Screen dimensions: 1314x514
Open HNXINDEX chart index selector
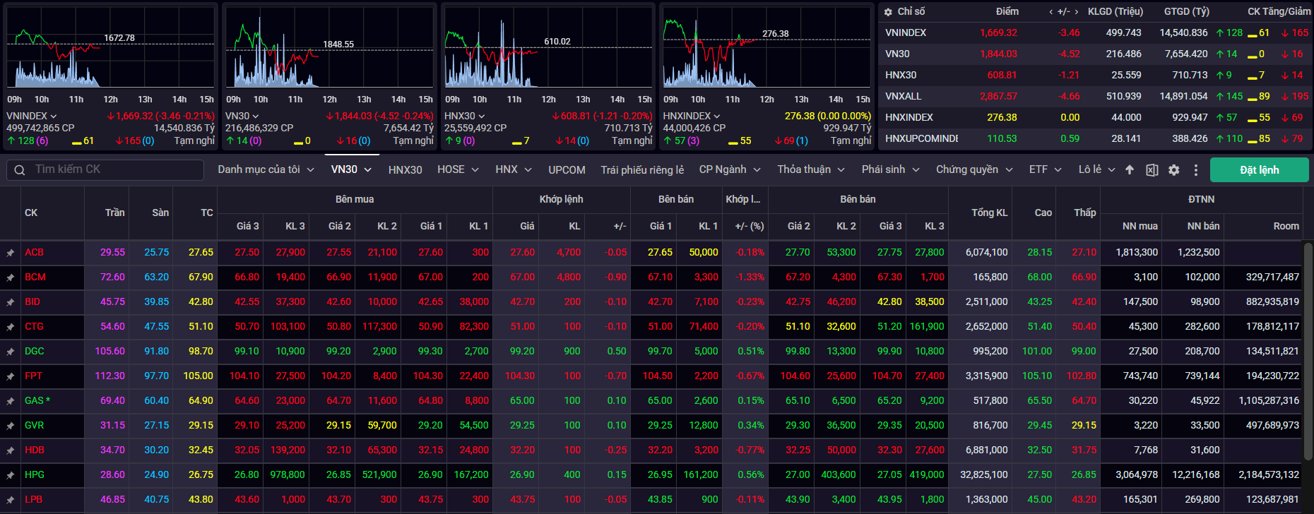click(692, 116)
